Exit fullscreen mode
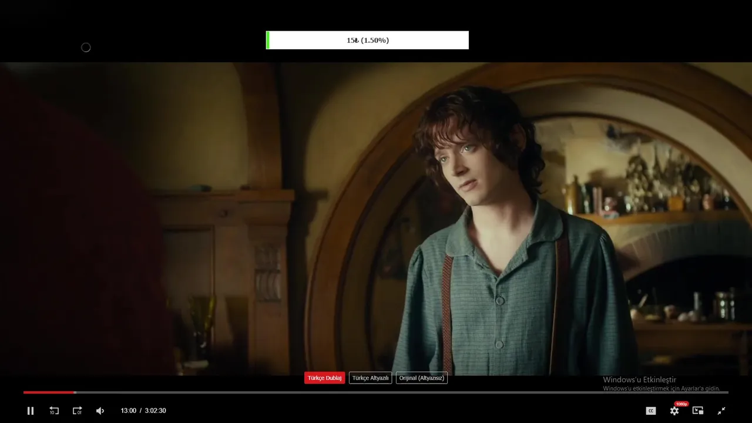 [x=721, y=411]
